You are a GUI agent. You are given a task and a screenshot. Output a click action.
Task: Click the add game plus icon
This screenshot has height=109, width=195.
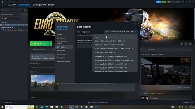click(2, 102)
